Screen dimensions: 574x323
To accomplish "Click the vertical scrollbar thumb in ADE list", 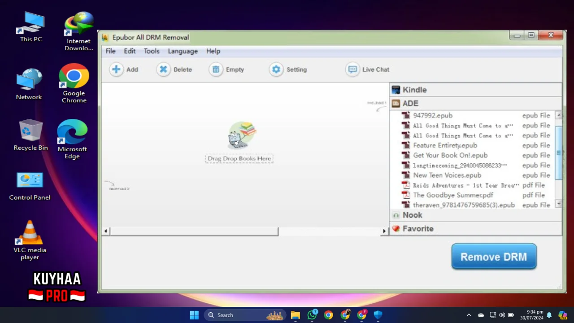I will click(558, 153).
